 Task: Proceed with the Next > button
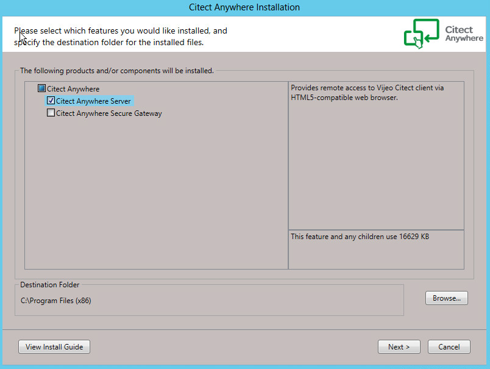click(399, 347)
